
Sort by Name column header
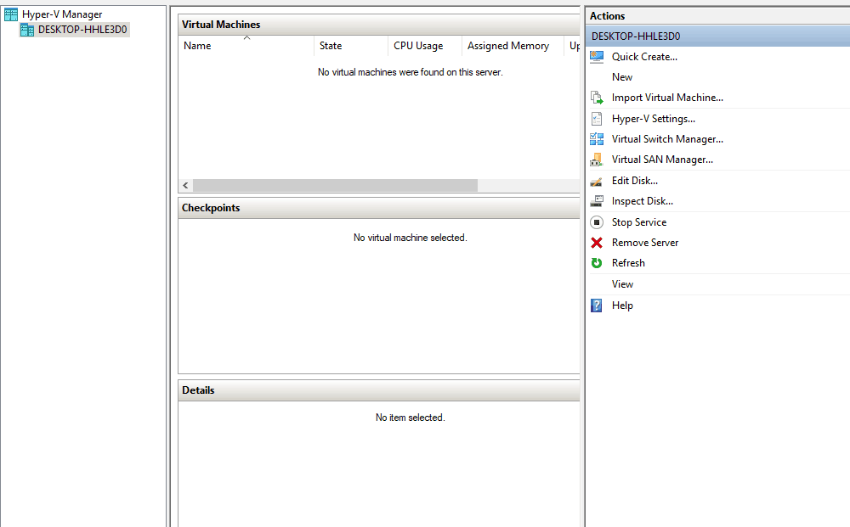tap(246, 46)
